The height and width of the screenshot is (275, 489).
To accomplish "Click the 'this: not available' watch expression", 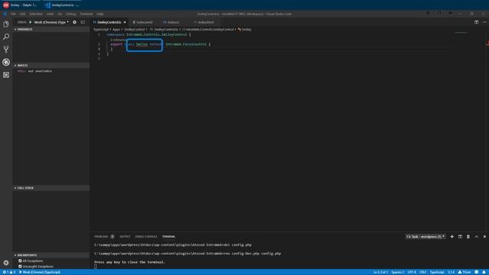I will point(34,71).
